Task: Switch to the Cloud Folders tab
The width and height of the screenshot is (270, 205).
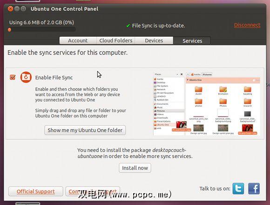Action: [116, 40]
